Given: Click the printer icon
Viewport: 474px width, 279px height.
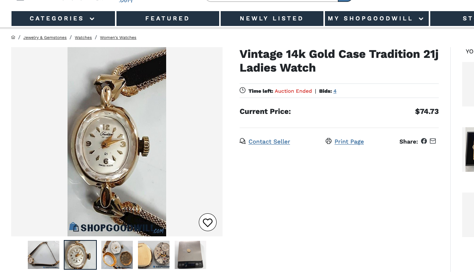Looking at the screenshot, I should pyautogui.click(x=329, y=141).
